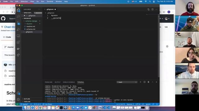The image size is (199, 111).
Task: Click the feedback icon in status bar
Action: pyautogui.click(x=153, y=104)
